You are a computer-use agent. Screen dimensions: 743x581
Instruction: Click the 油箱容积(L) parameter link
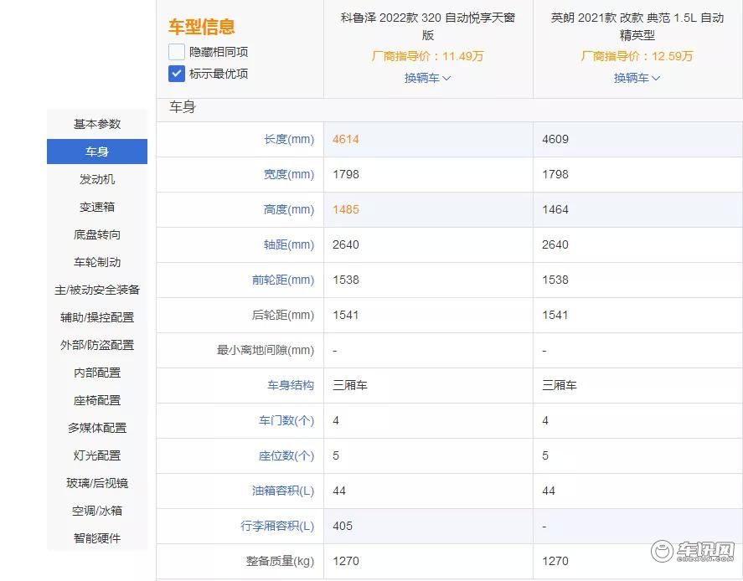point(283,491)
